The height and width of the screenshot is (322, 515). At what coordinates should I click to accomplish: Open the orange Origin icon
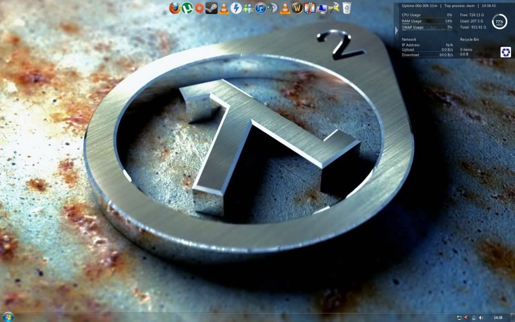click(x=199, y=8)
